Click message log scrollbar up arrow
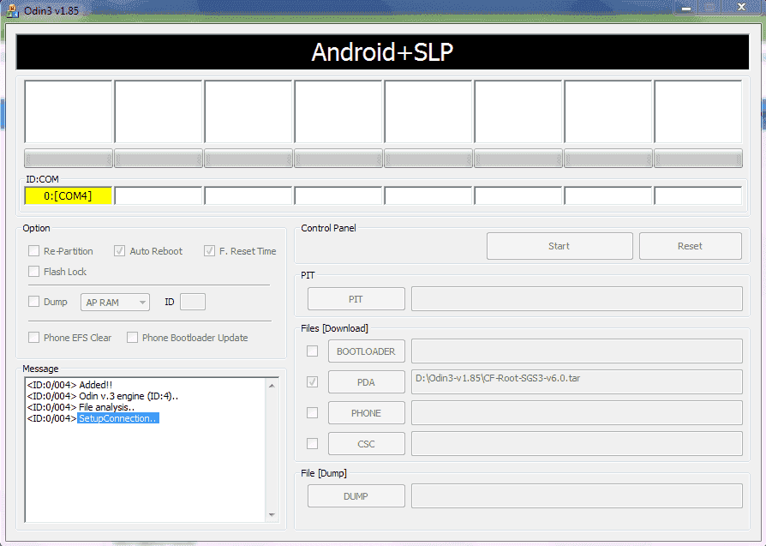Screen dimensions: 766x546 (272, 386)
